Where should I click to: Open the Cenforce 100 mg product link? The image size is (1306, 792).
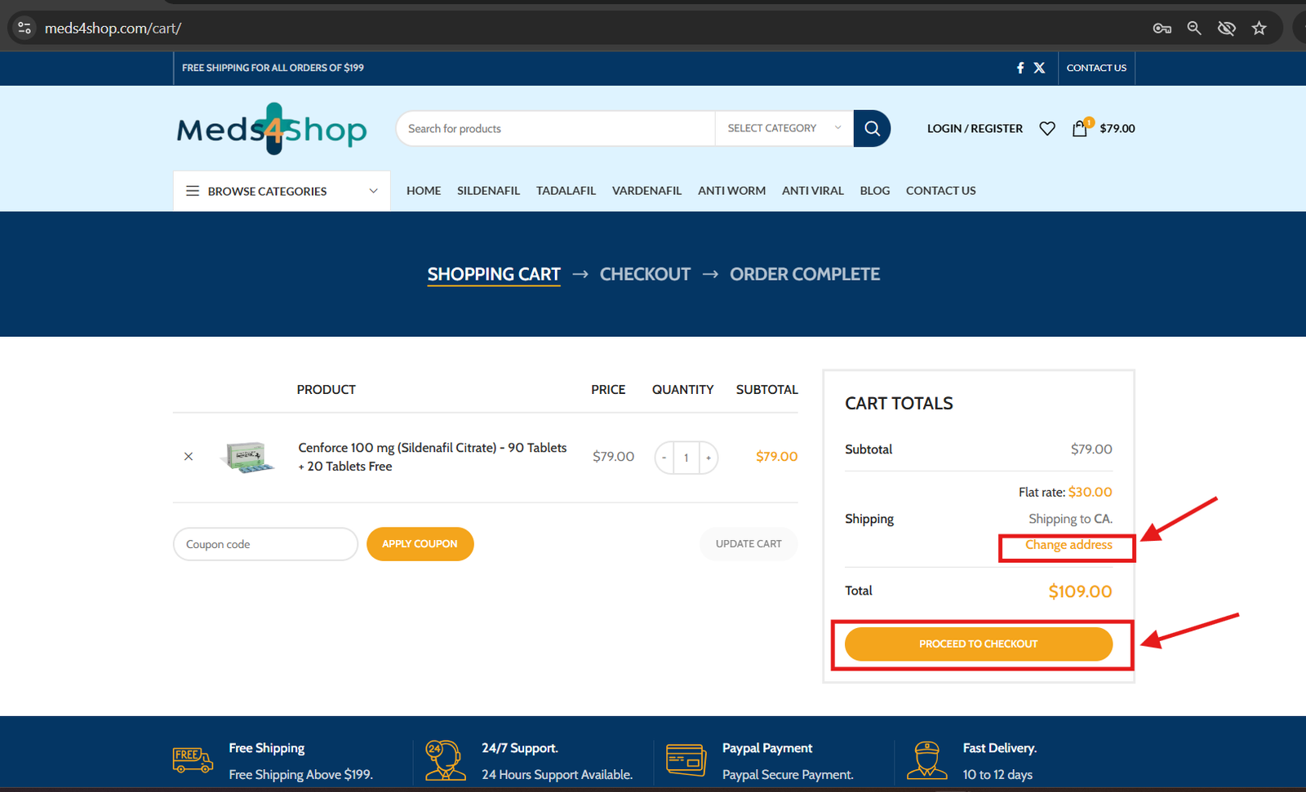[433, 457]
